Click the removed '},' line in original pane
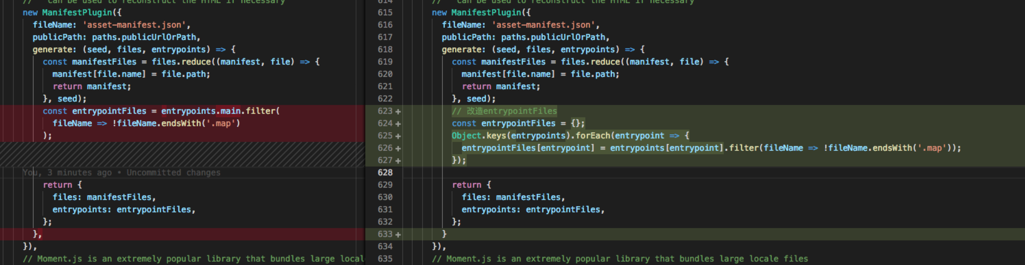Image resolution: width=1025 pixels, height=265 pixels. pos(37,235)
